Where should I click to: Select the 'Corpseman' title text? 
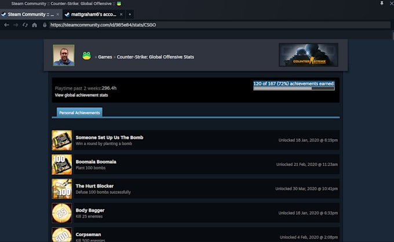88,234
